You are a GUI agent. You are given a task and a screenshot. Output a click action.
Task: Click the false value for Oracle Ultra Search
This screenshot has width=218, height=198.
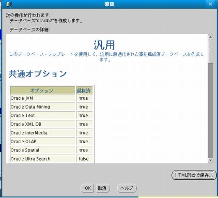84,159
